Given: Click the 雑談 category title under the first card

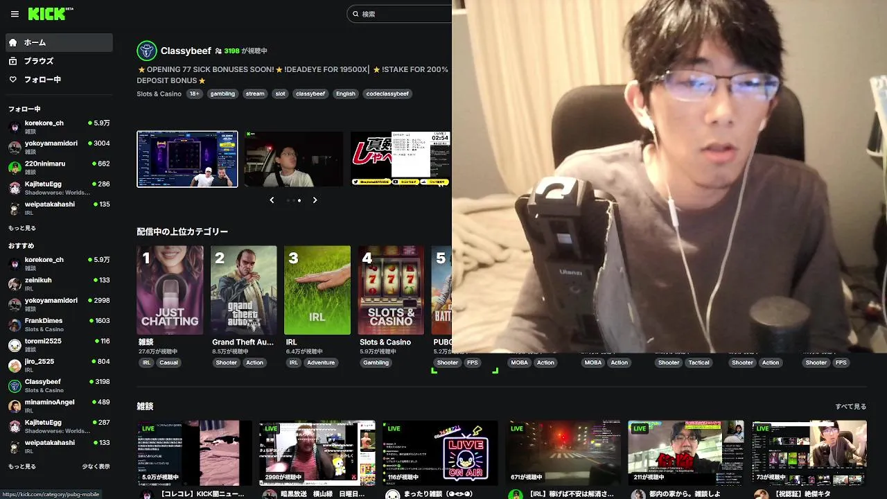Looking at the screenshot, I should (x=146, y=342).
